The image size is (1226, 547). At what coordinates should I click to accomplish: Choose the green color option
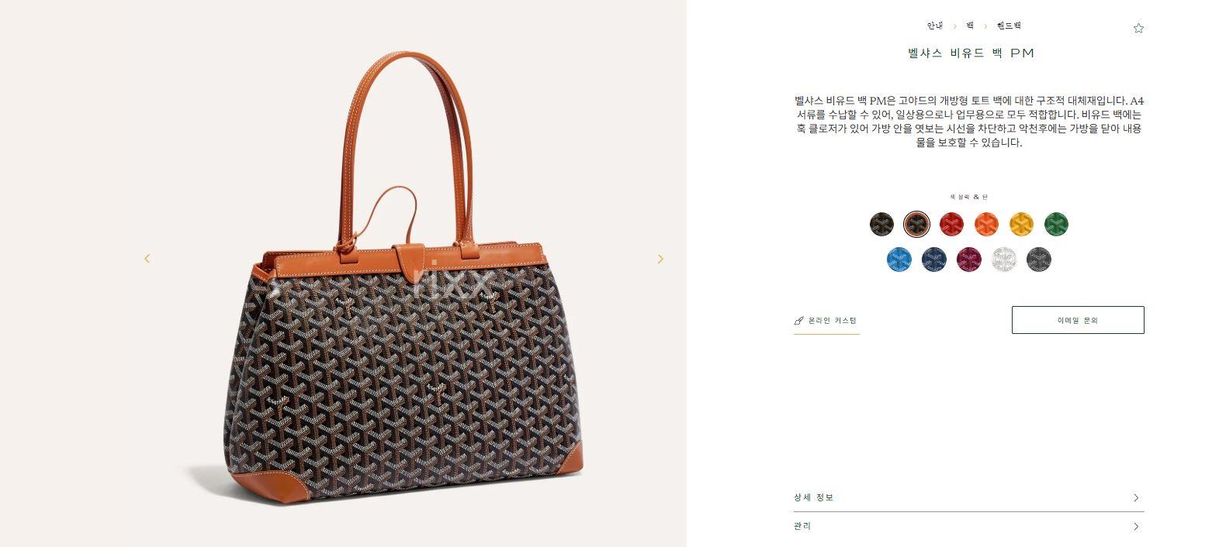(x=1056, y=224)
